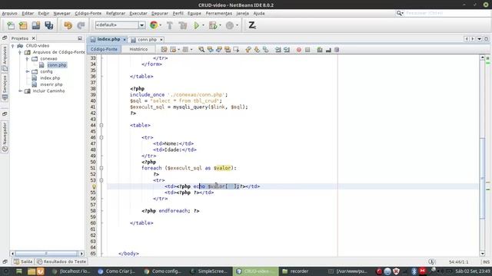Viewport: 492px width, 276px height.
Task: Click the taskbar clock Sáb 02 Set
Action: tap(474, 271)
